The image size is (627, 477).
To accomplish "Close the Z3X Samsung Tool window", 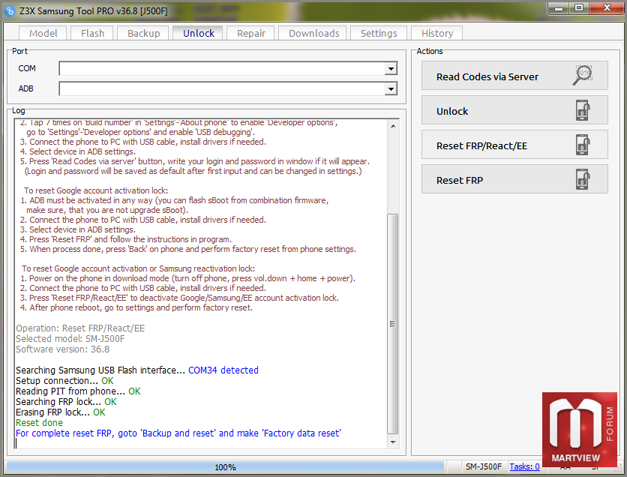I will pos(607,8).
